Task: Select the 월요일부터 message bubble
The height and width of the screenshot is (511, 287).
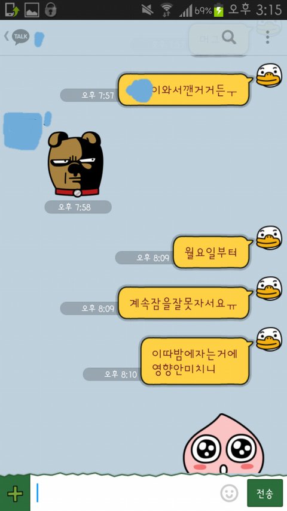Action: [x=211, y=252]
